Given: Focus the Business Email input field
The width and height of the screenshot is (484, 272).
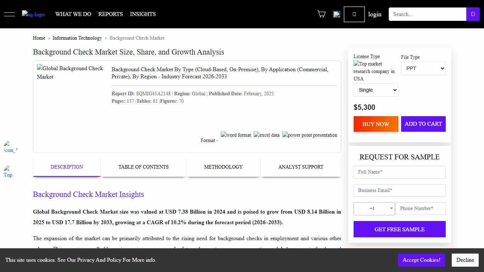Looking at the screenshot, I should coord(399,190).
